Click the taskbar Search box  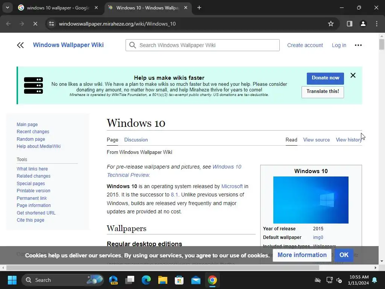pyautogui.click(x=63, y=280)
